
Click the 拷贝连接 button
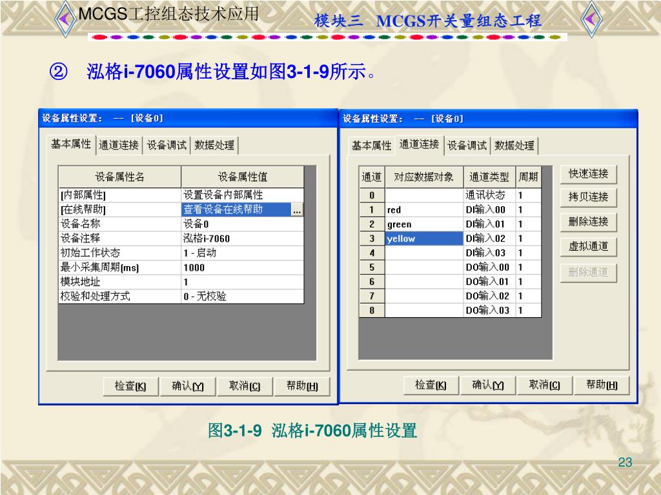click(x=589, y=197)
